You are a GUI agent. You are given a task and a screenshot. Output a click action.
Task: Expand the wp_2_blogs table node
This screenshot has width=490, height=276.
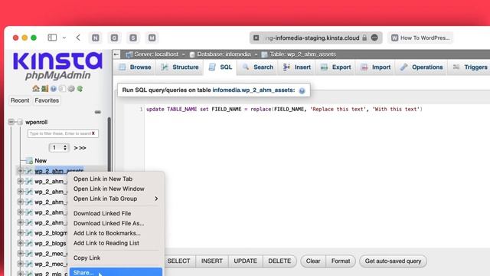21,243
